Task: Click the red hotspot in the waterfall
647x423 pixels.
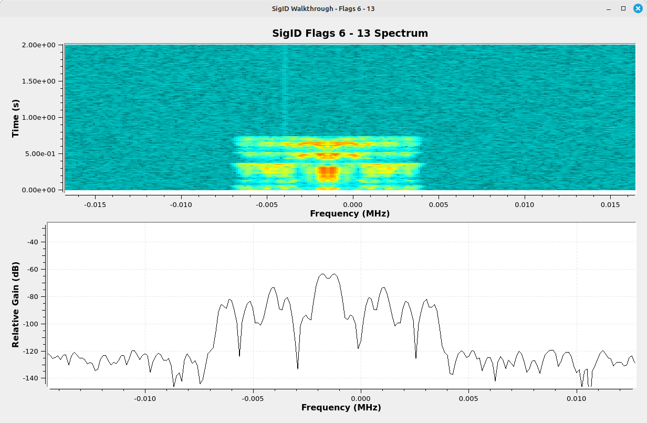Action: 328,173
